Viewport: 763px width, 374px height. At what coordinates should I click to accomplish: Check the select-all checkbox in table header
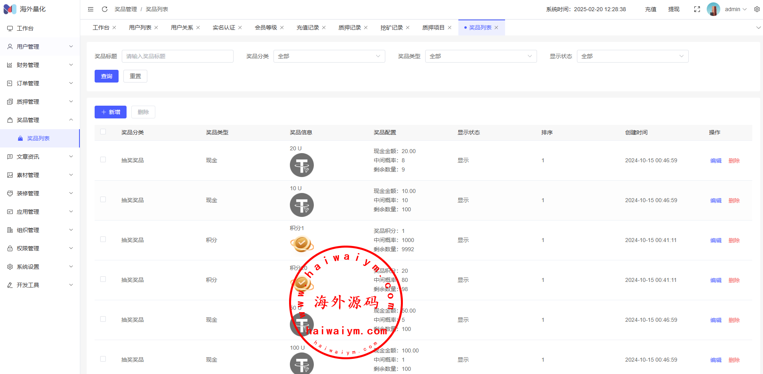(x=103, y=132)
